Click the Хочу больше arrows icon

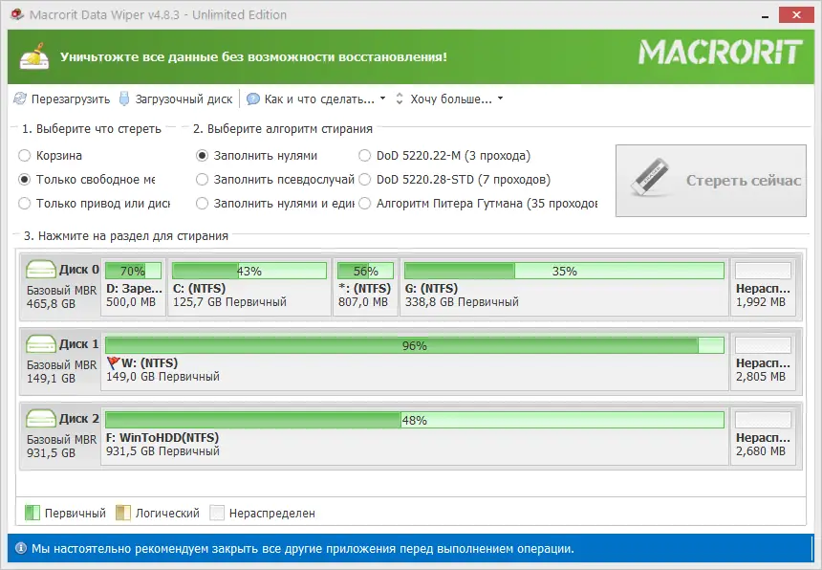tap(400, 99)
